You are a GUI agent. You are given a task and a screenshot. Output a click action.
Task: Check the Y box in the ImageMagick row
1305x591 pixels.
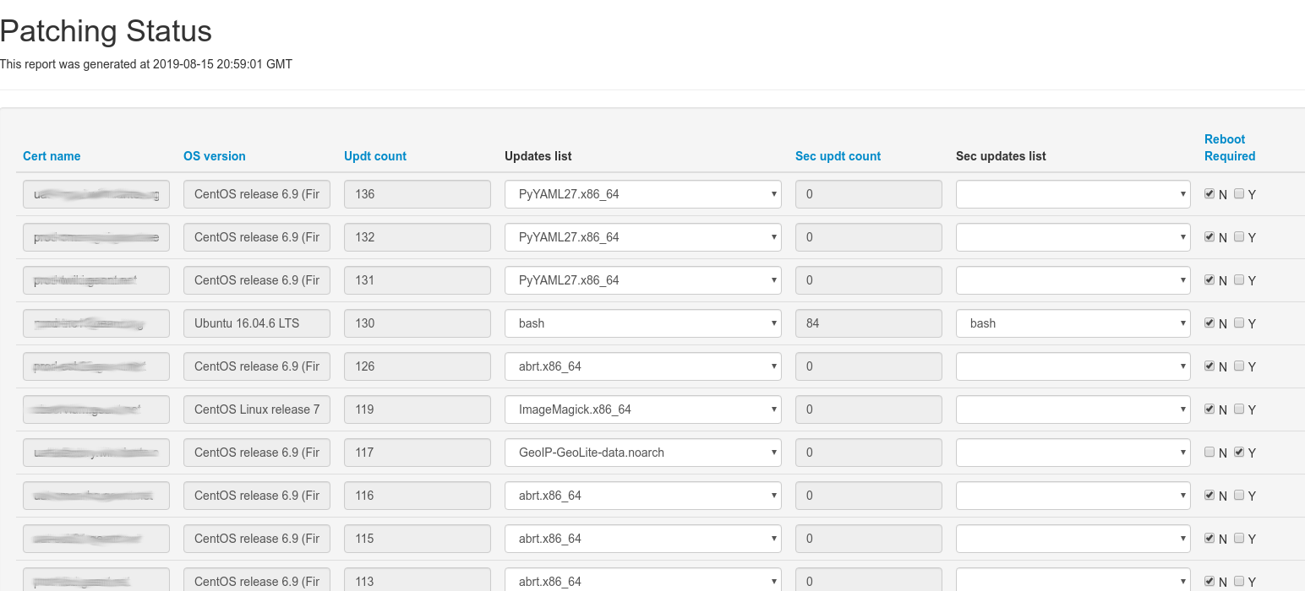(x=1239, y=409)
